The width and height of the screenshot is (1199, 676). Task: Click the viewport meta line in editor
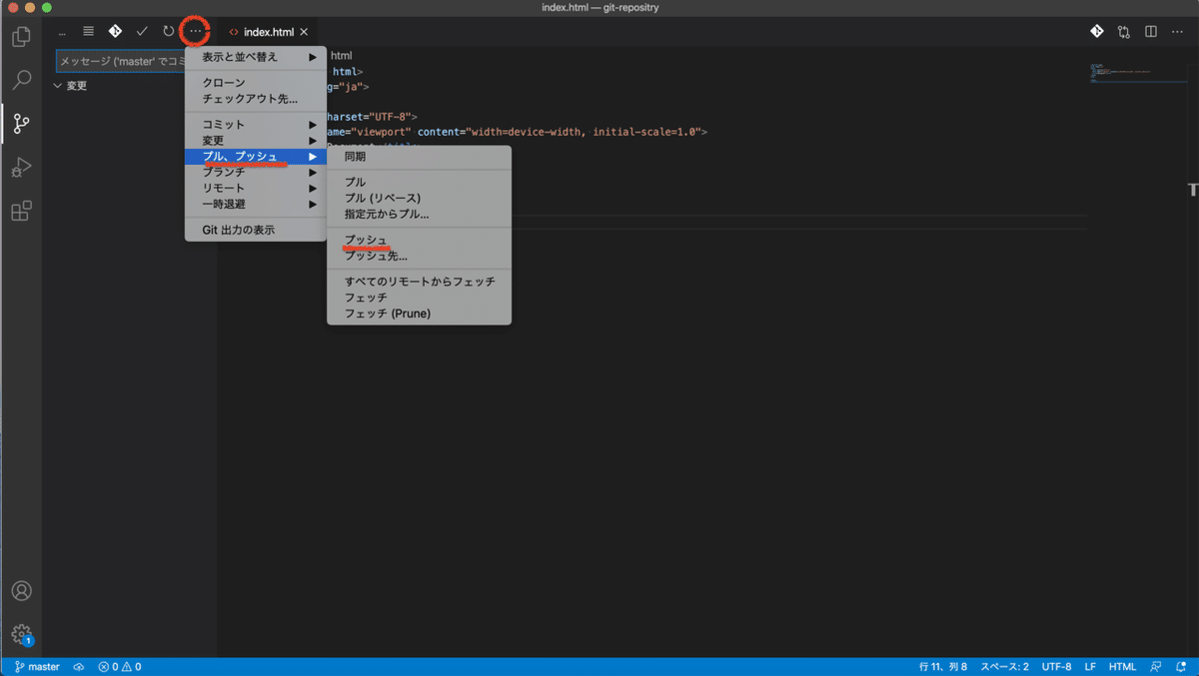coord(517,132)
